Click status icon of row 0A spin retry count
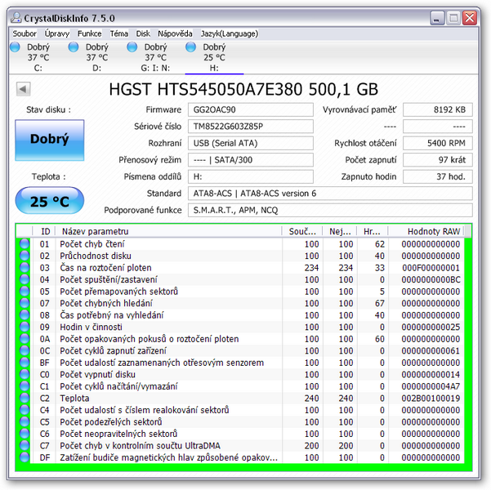 (25, 339)
